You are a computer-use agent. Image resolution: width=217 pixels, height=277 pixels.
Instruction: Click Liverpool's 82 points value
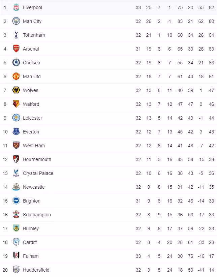tap(211, 7)
